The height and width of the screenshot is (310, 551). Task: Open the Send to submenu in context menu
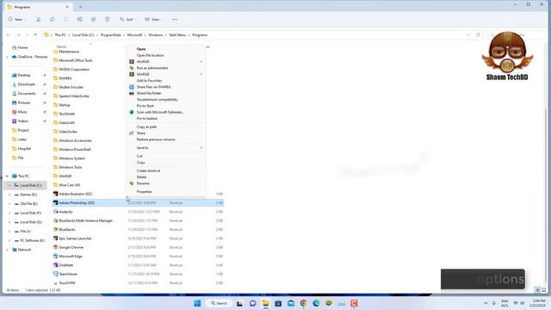(166, 147)
